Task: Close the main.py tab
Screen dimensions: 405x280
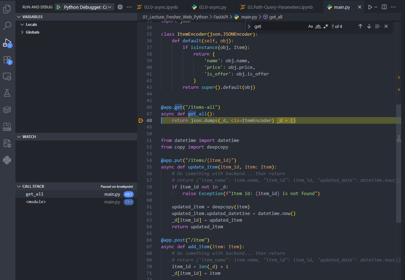Action: (359, 7)
